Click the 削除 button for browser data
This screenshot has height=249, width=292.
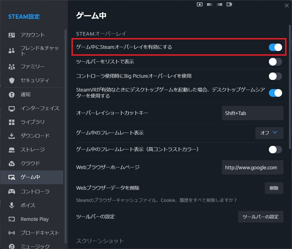[x=274, y=188]
